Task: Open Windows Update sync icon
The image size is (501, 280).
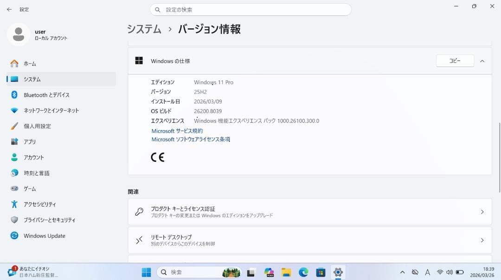Action: pos(14,235)
